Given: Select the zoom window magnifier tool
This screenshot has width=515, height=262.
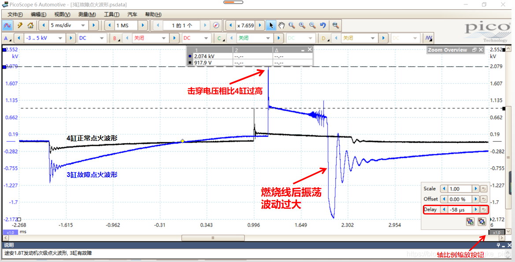Looking at the screenshot, I should (291, 25).
